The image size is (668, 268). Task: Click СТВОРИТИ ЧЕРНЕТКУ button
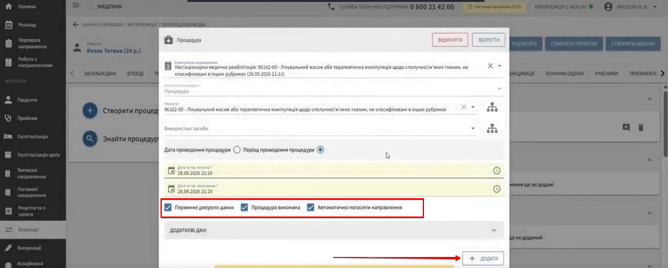pyautogui.click(x=575, y=44)
